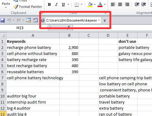Screen dimensions: 152x116
Task: Select cell 'low battery on cell phone'
Action: tap(108, 84)
